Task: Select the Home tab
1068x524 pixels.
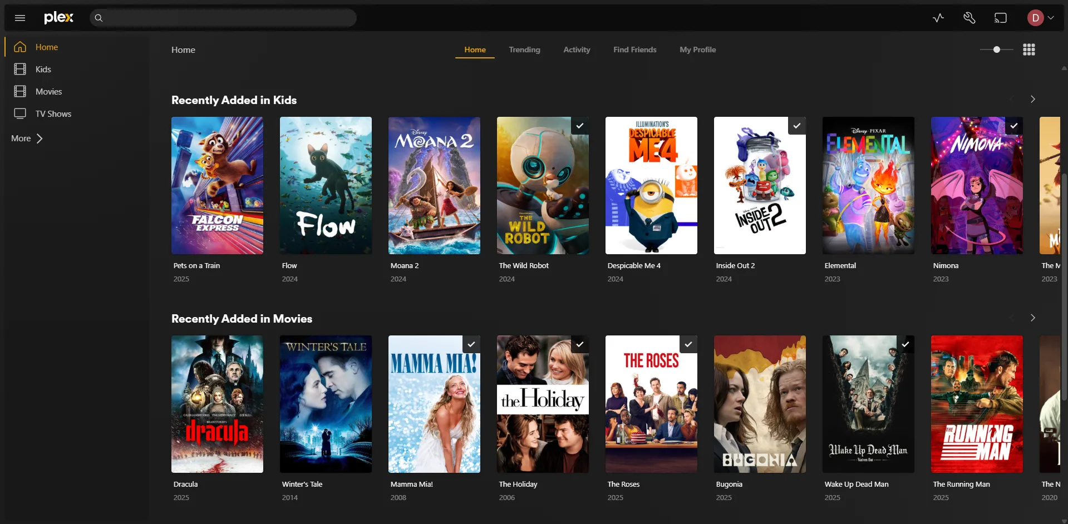Action: (475, 50)
